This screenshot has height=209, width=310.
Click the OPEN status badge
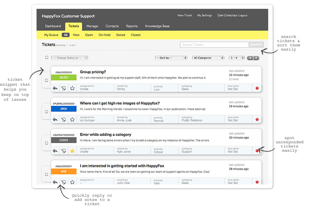64,109
